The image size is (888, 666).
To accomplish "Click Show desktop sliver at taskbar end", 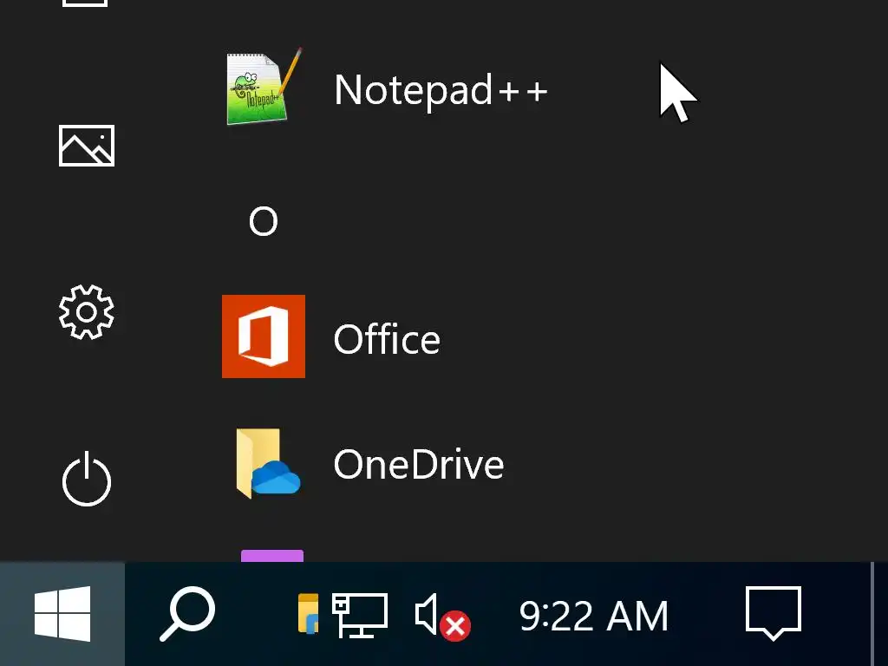I will tap(879, 614).
